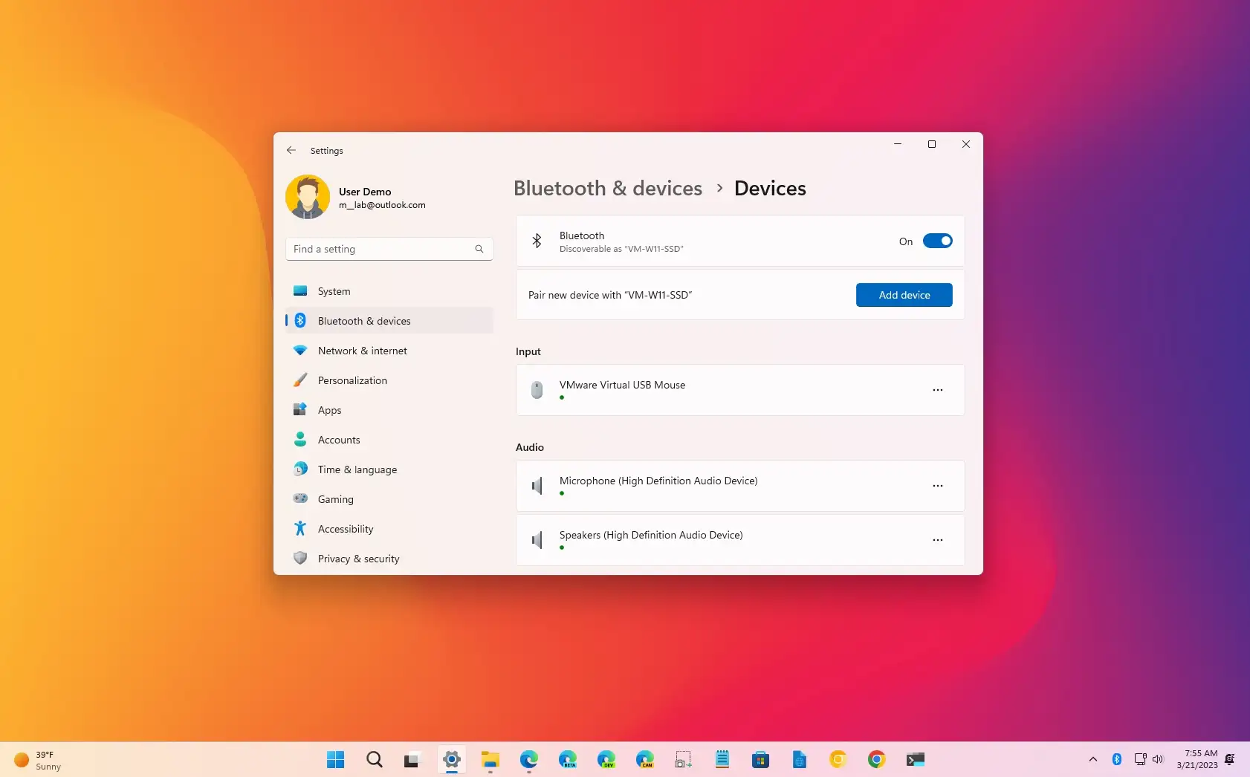Open more options for Microphone device
This screenshot has width=1250, height=777.
click(937, 486)
